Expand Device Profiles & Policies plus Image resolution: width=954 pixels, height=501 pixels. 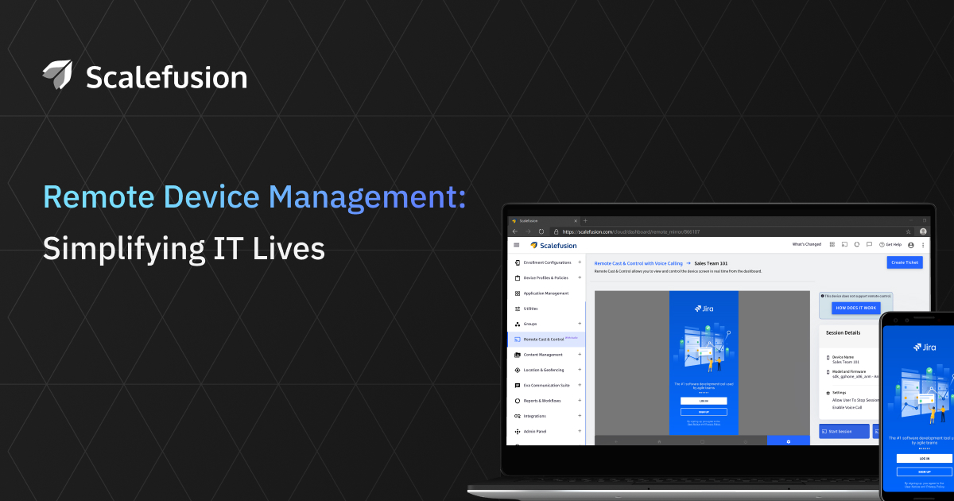click(580, 278)
